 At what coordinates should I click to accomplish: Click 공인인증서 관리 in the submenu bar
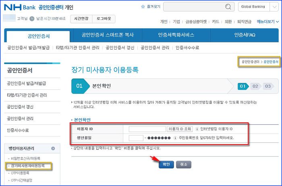(155, 48)
